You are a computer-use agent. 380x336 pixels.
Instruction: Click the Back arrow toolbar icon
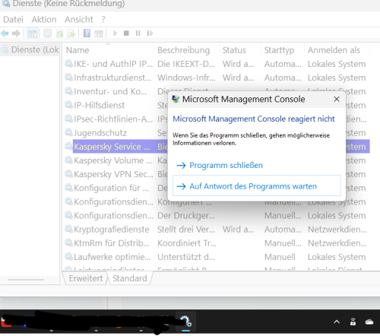click(5, 33)
